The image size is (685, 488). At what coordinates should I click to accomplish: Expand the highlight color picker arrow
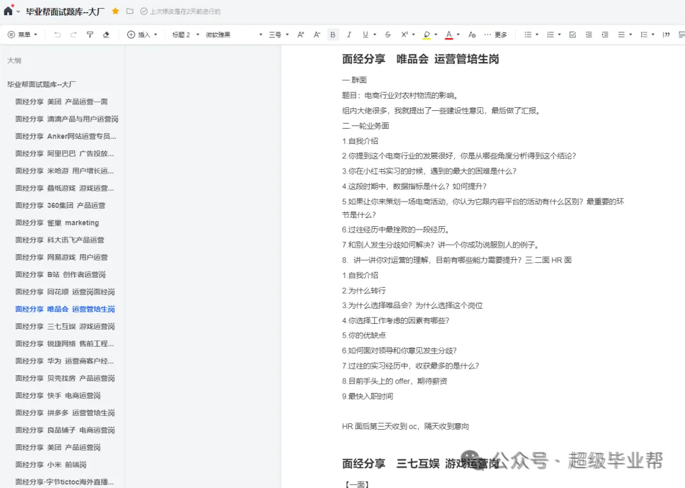[x=436, y=34]
